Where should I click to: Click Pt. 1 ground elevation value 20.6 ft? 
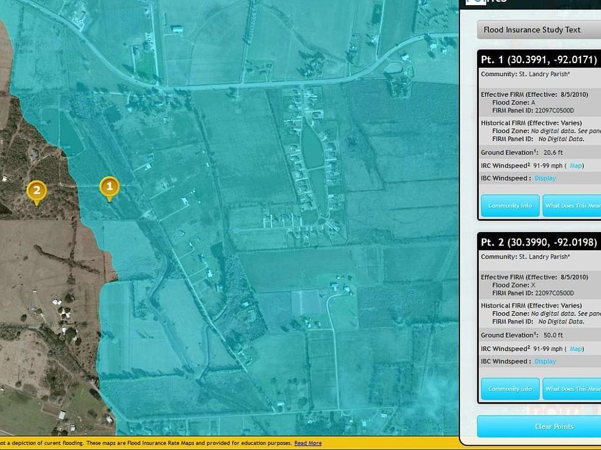[x=553, y=152]
